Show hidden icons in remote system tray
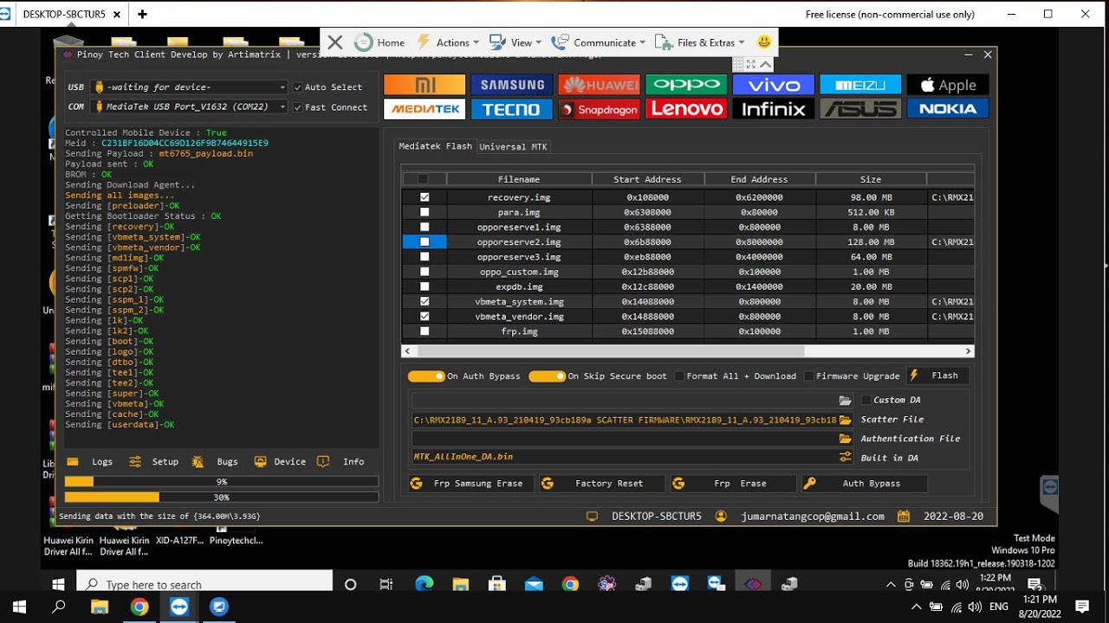 [x=891, y=585]
